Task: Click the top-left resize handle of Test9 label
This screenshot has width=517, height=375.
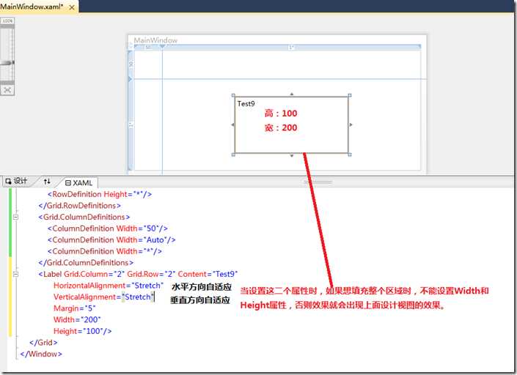Action: [233, 95]
